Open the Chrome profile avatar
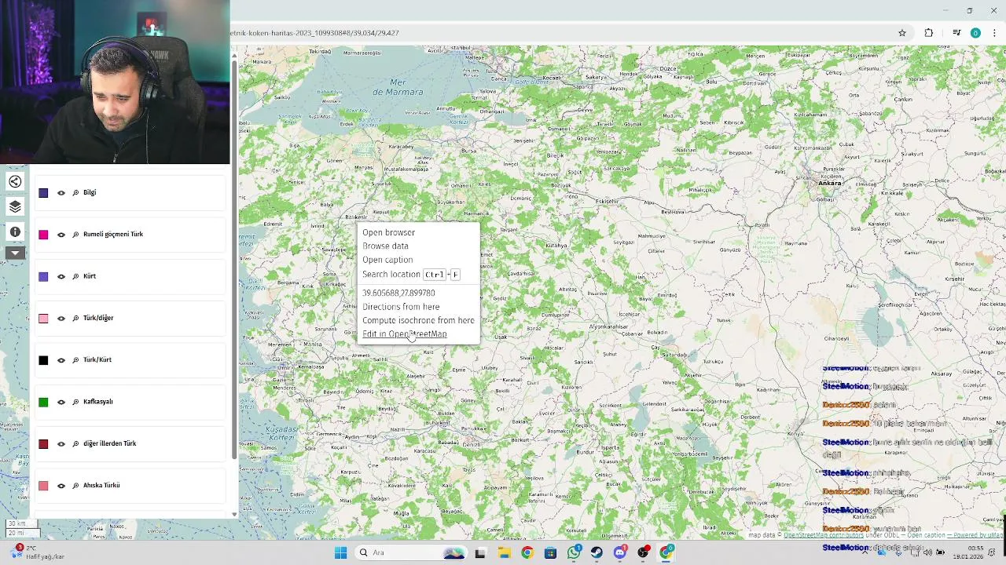1006x565 pixels. tap(975, 33)
